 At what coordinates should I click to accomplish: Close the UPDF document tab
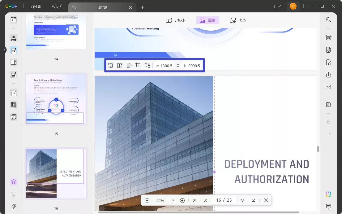pos(130,7)
